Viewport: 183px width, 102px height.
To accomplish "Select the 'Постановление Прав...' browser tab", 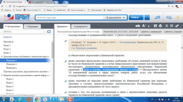I will pyautogui.click(x=14, y=2).
